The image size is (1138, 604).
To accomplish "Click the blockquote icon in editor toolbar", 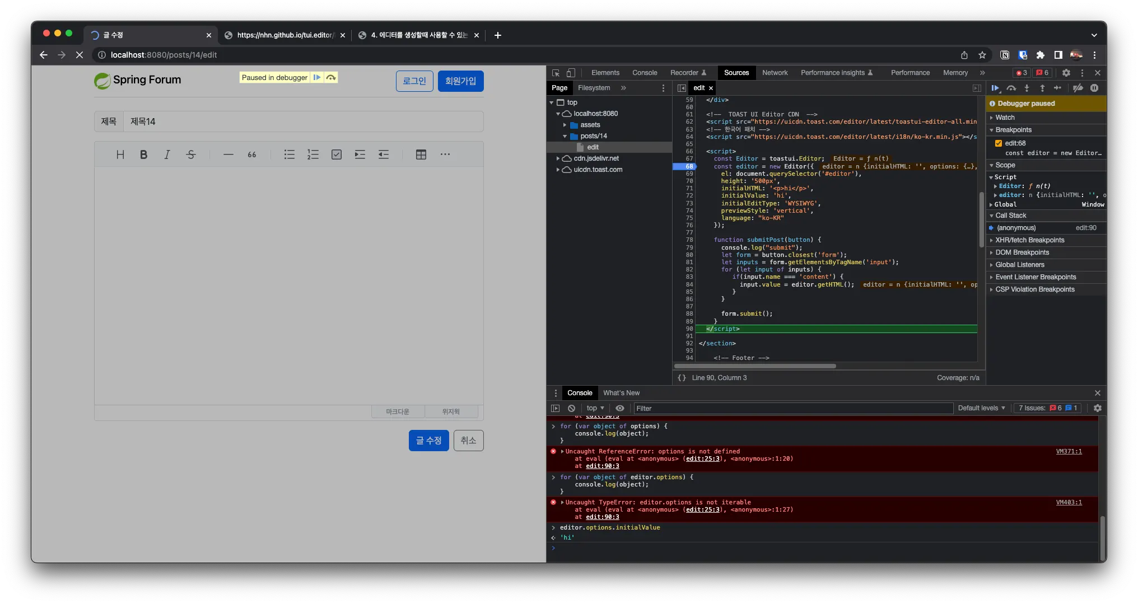I will tap(252, 154).
